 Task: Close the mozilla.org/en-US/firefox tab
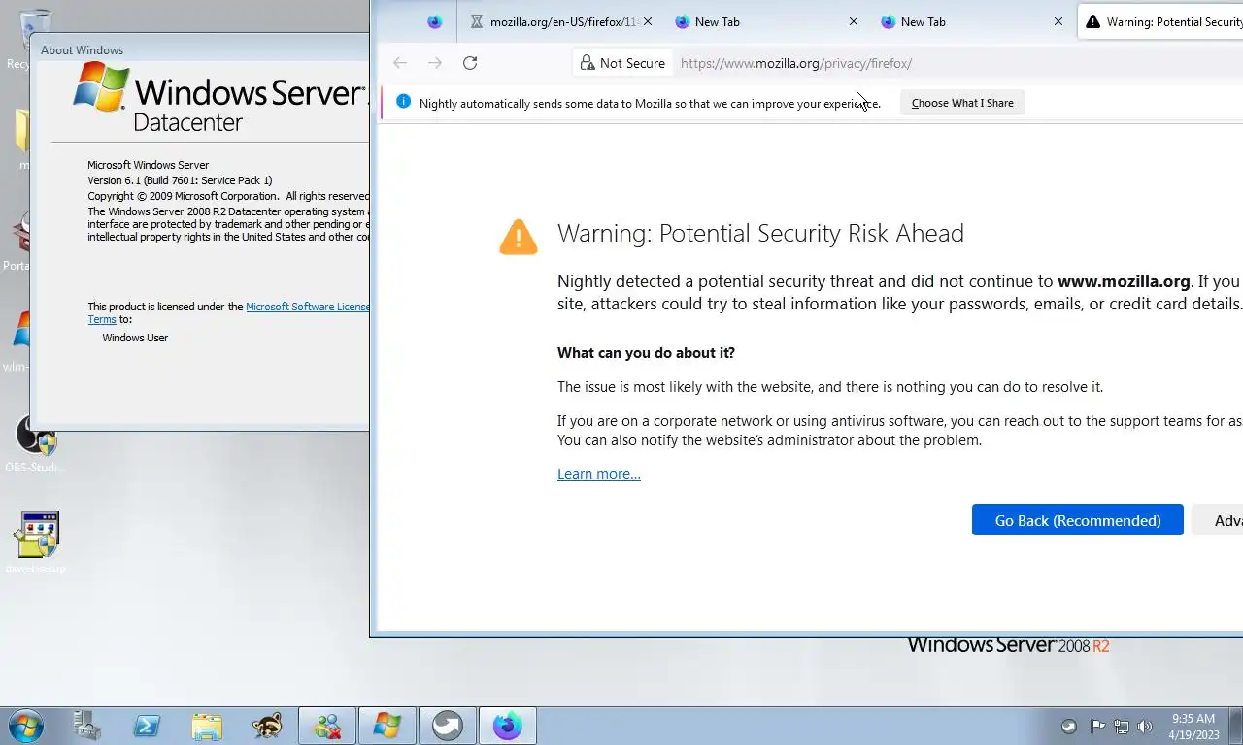coord(648,21)
